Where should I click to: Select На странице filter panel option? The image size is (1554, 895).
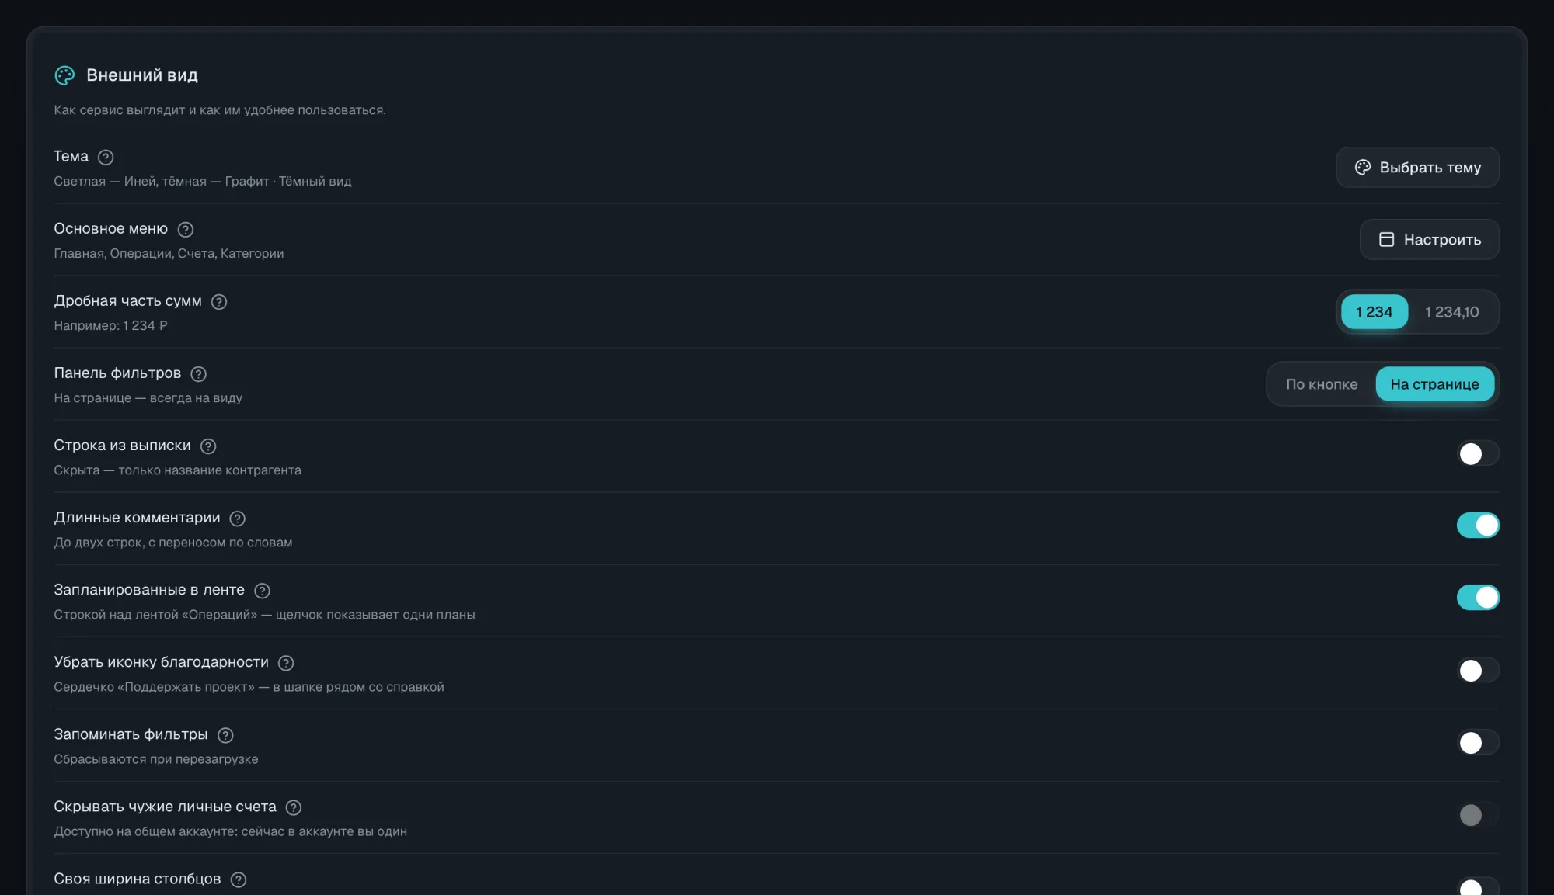(1434, 384)
